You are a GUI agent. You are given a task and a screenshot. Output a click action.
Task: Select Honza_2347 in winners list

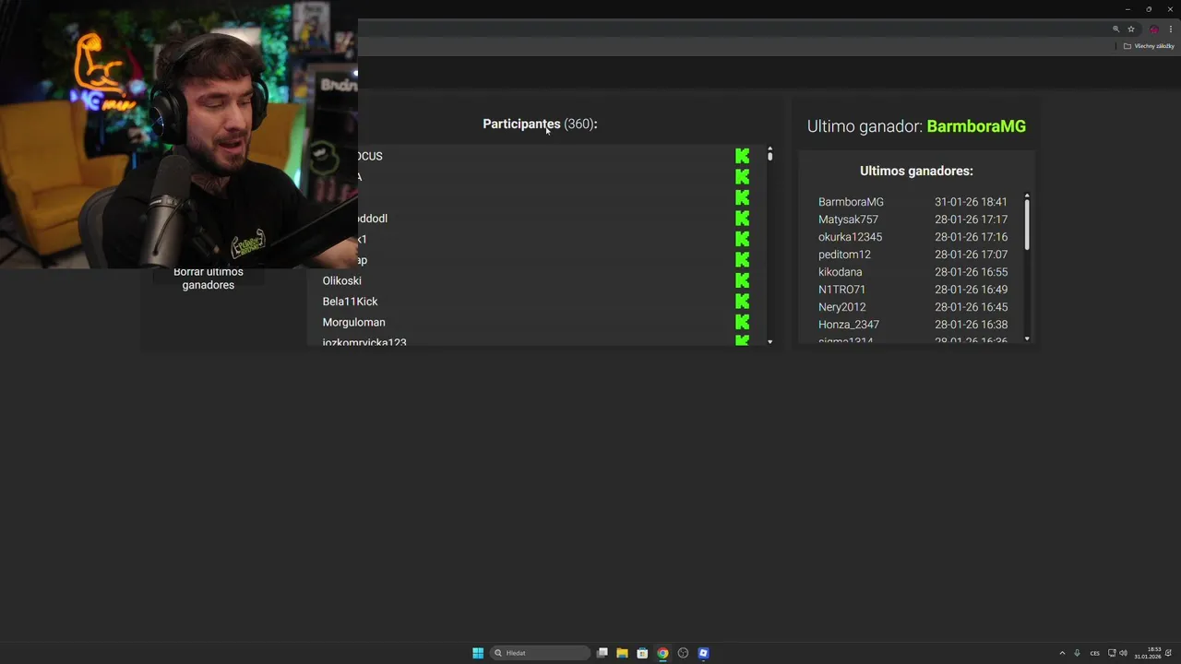(849, 325)
